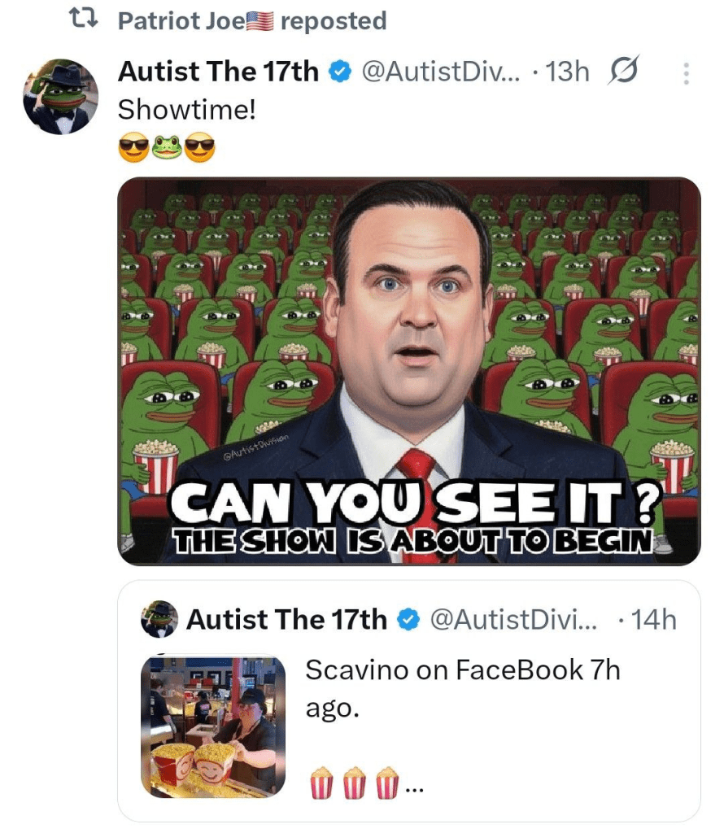Open the popcorn stand thumbnail in the quoted post

coord(213,726)
